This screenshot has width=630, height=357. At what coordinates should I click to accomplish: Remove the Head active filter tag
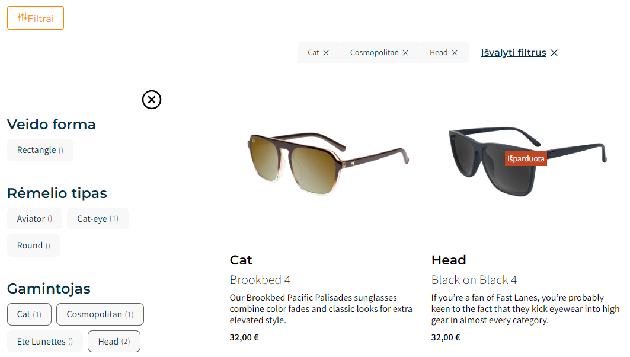tap(455, 53)
